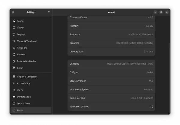Close the Settings window
Image resolution: width=180 pixels, height=125 pixels.
pyautogui.click(x=167, y=12)
